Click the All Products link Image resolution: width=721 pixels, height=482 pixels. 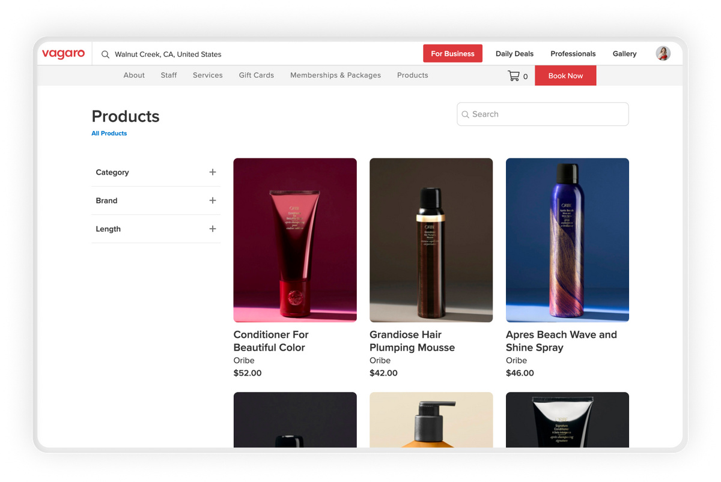(x=109, y=133)
